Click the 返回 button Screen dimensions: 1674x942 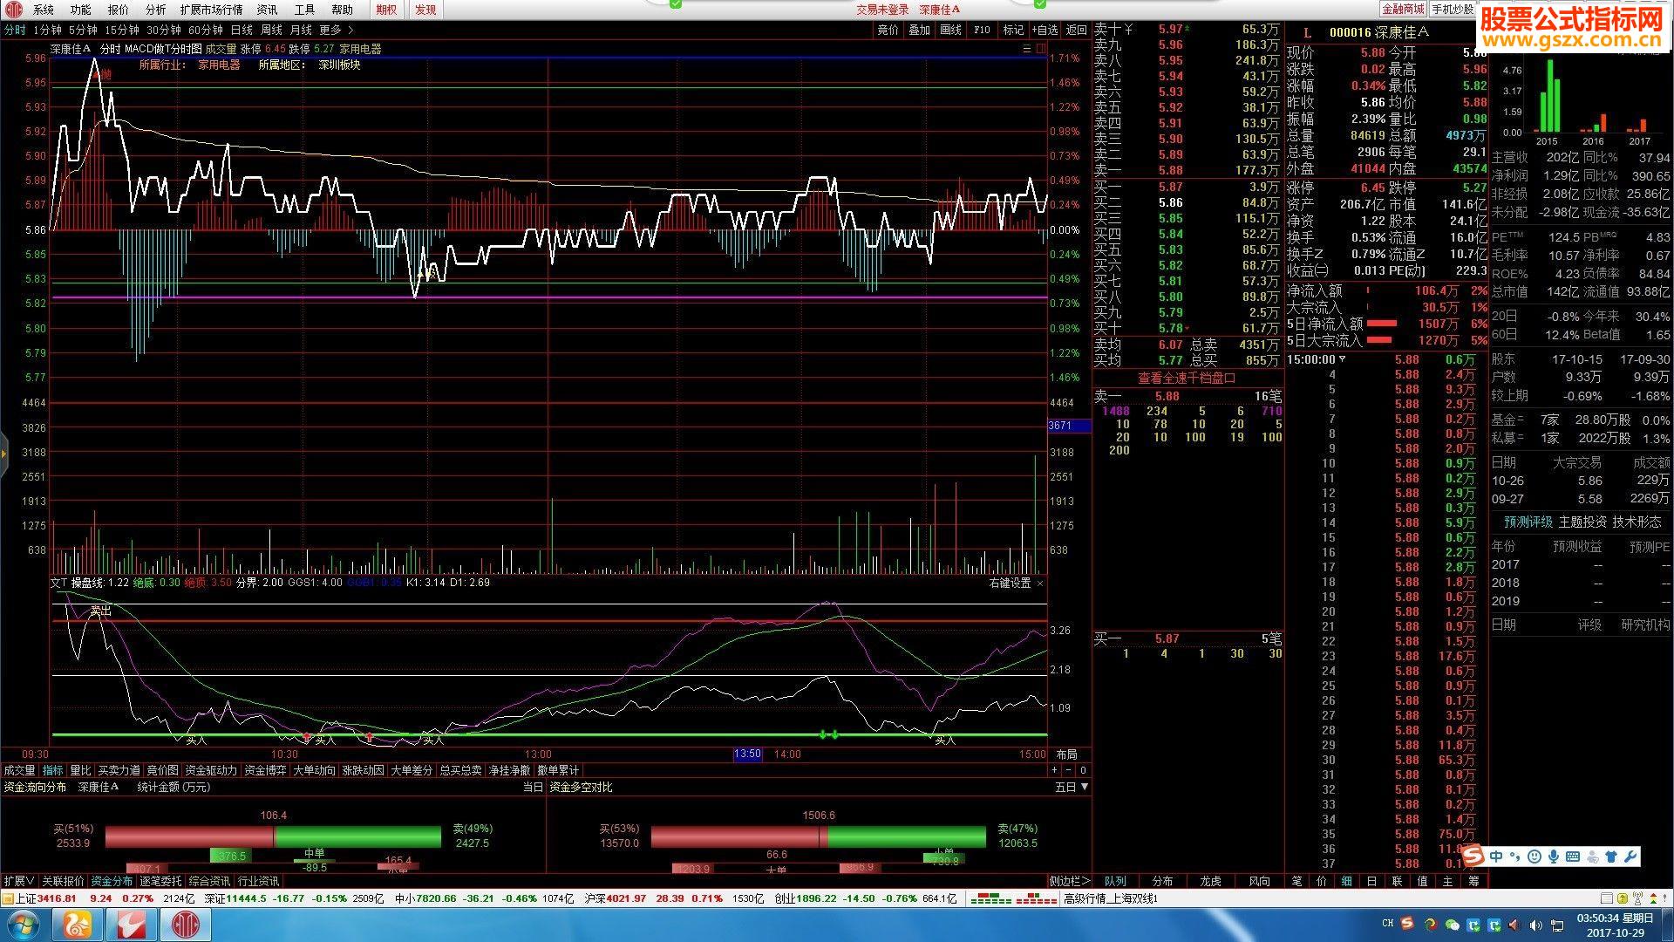pos(1077,30)
